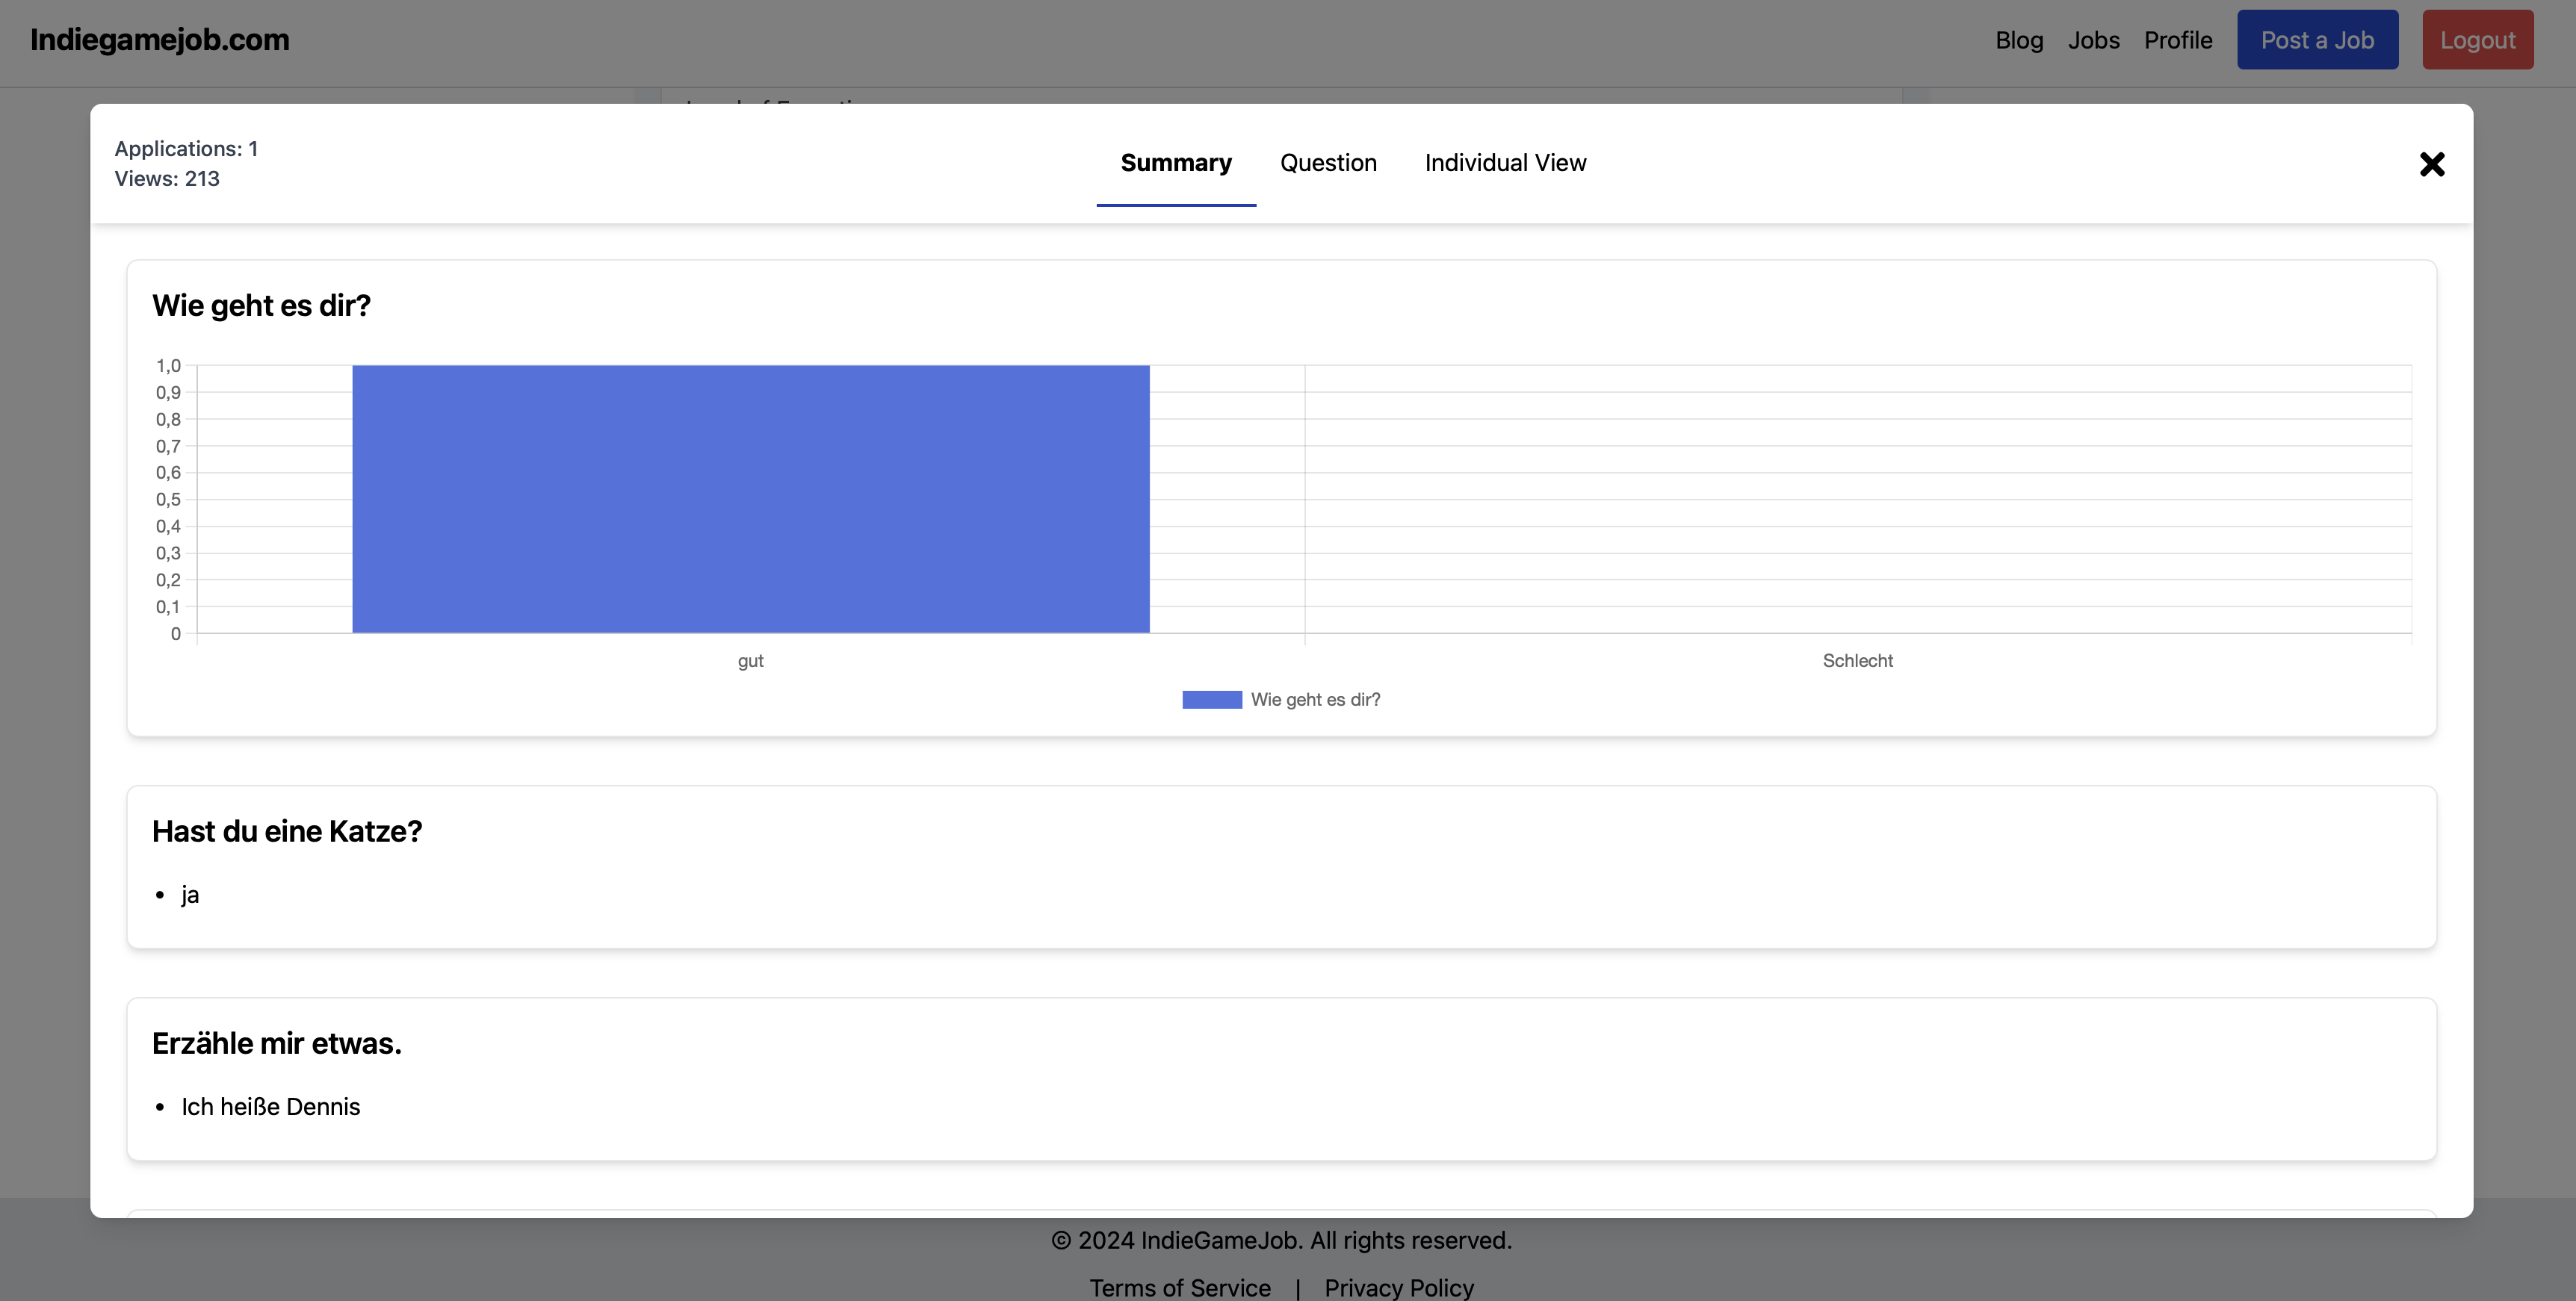This screenshot has height=1301, width=2576.
Task: Switch to the Question tab
Action: (x=1328, y=163)
